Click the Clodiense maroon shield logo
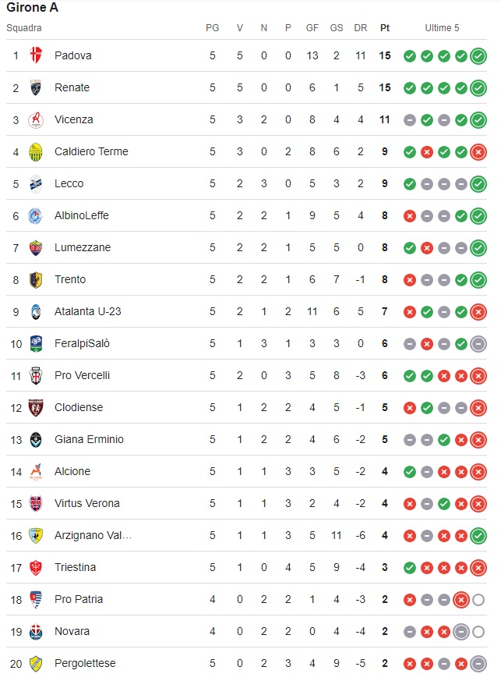Screen dimensions: 501x681 tap(36, 407)
